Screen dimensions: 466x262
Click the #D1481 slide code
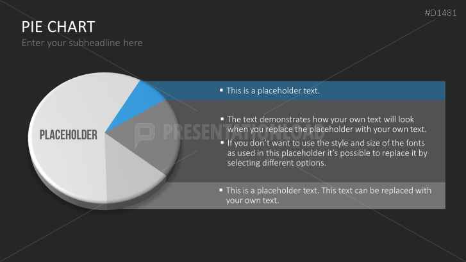pos(442,13)
